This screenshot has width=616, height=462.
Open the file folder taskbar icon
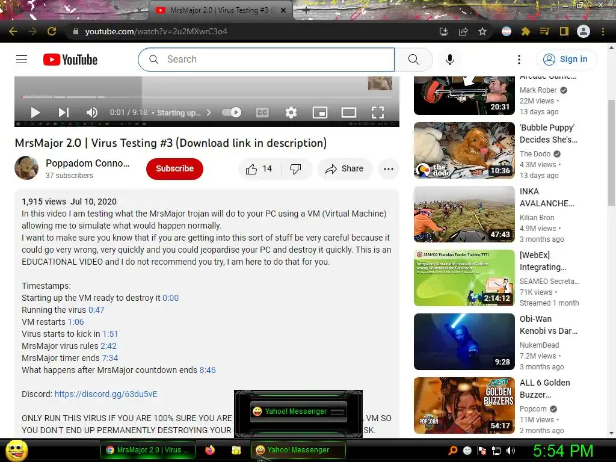pos(236,450)
